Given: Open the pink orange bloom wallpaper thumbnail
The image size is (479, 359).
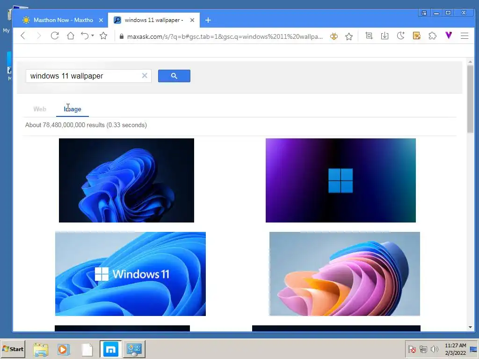Looking at the screenshot, I should tap(345, 274).
